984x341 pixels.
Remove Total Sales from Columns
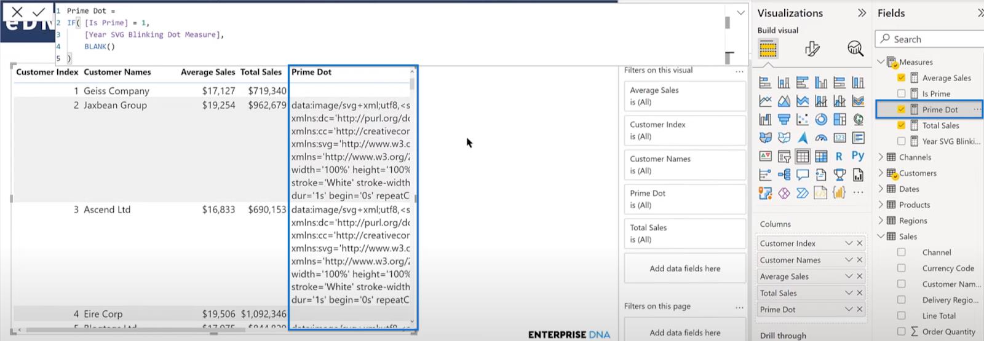[860, 293]
